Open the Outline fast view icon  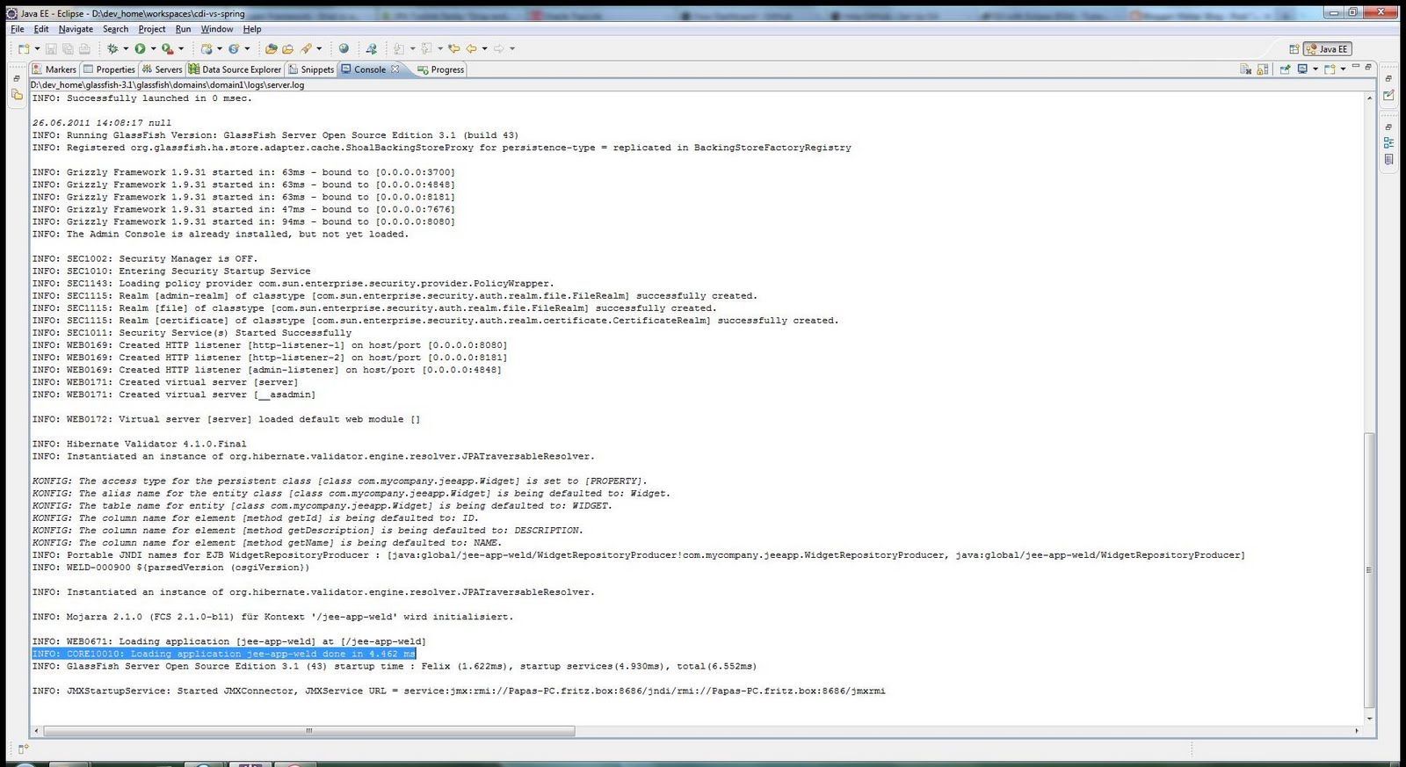pyautogui.click(x=1388, y=142)
